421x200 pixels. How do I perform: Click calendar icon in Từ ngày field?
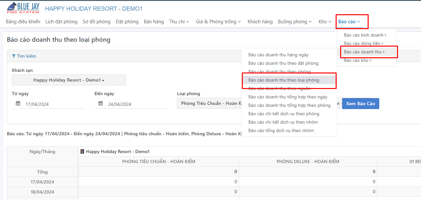18,104
